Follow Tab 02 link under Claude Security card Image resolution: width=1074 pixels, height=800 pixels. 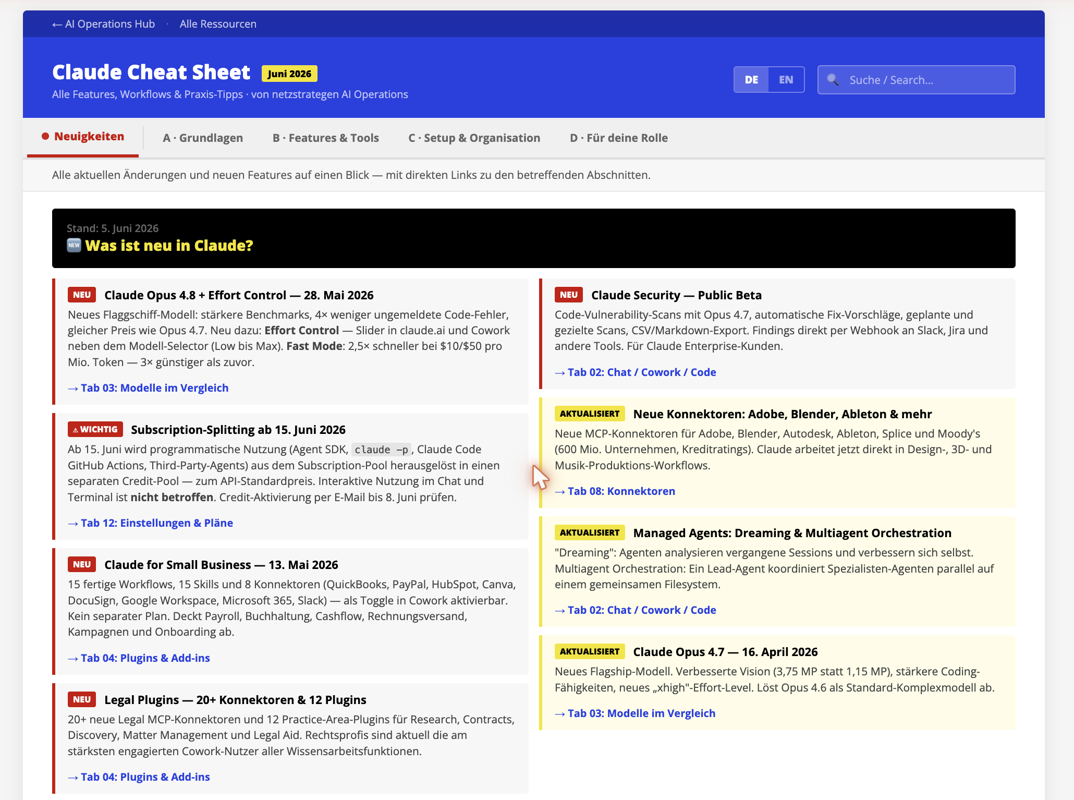tap(636, 372)
